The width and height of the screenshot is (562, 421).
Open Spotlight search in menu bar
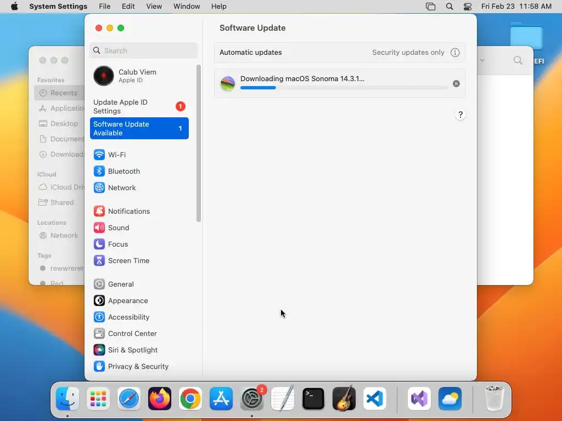tap(449, 7)
